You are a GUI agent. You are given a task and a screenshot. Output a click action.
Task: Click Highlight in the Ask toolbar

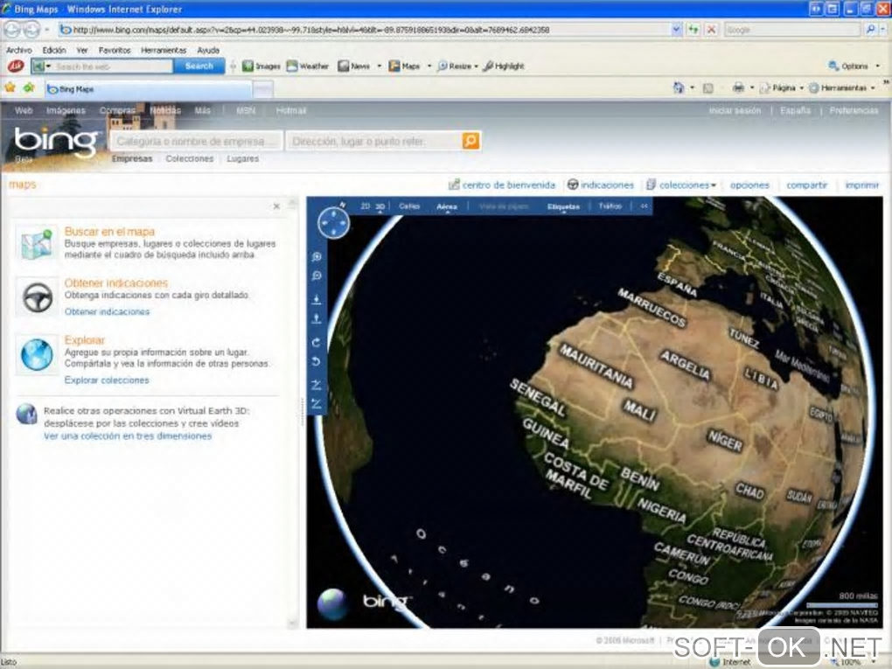coord(504,66)
